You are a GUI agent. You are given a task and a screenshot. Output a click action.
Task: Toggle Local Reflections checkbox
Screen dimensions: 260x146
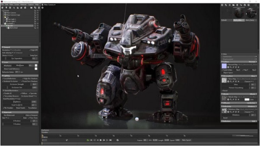tap(3, 79)
